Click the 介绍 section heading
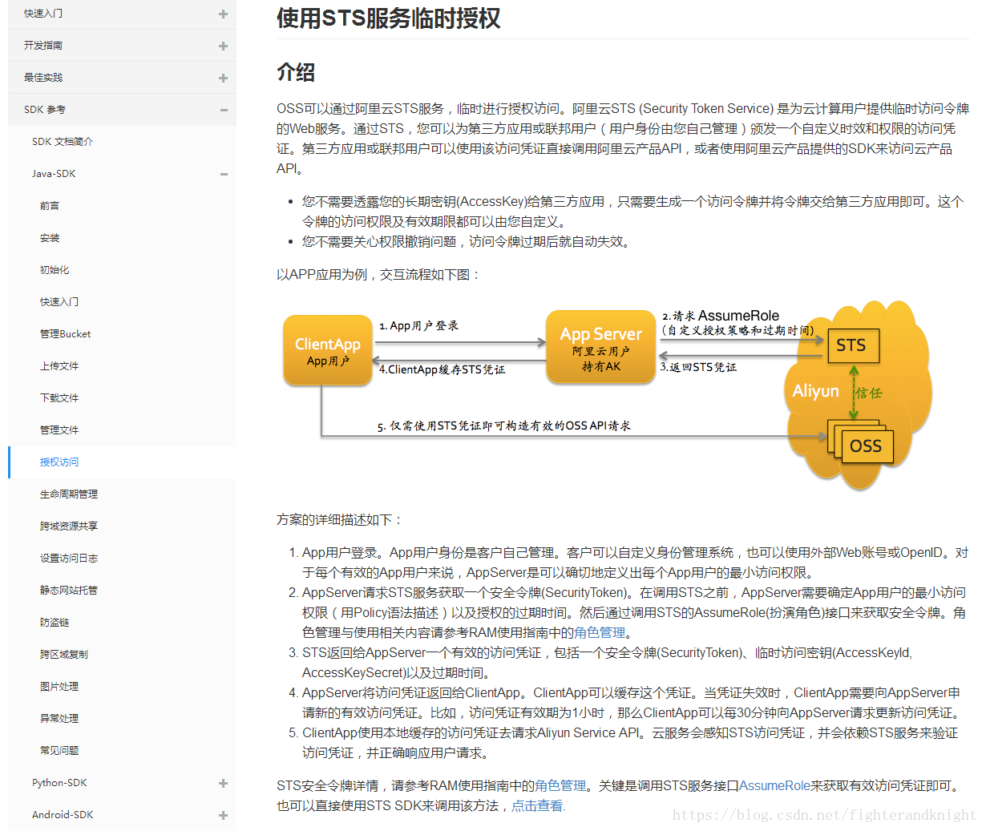 [x=296, y=72]
